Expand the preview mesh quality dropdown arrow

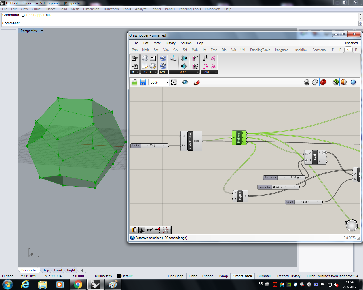(358, 82)
